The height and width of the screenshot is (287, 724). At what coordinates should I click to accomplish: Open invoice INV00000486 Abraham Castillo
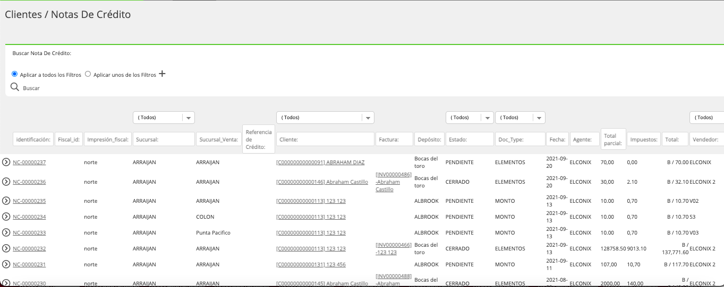(394, 182)
